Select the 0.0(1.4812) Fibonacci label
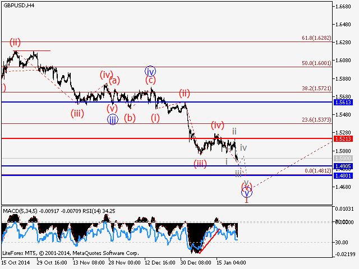 pos(318,170)
